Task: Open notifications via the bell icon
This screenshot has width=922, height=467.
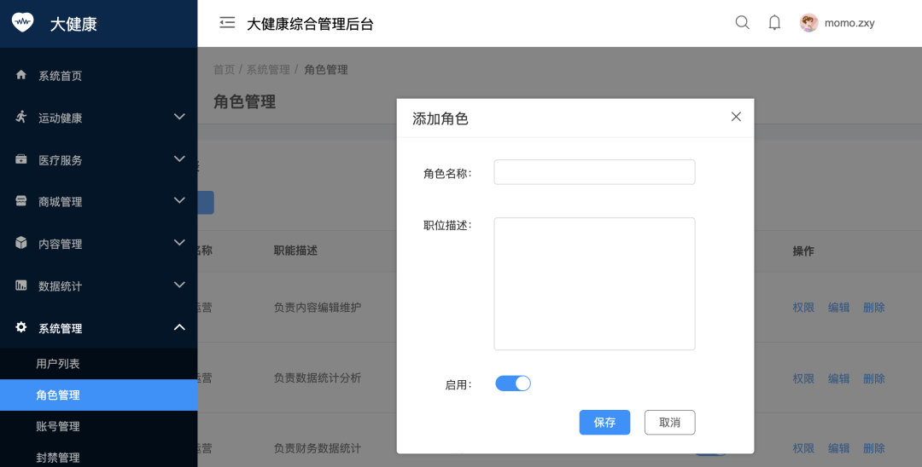Action: [774, 23]
